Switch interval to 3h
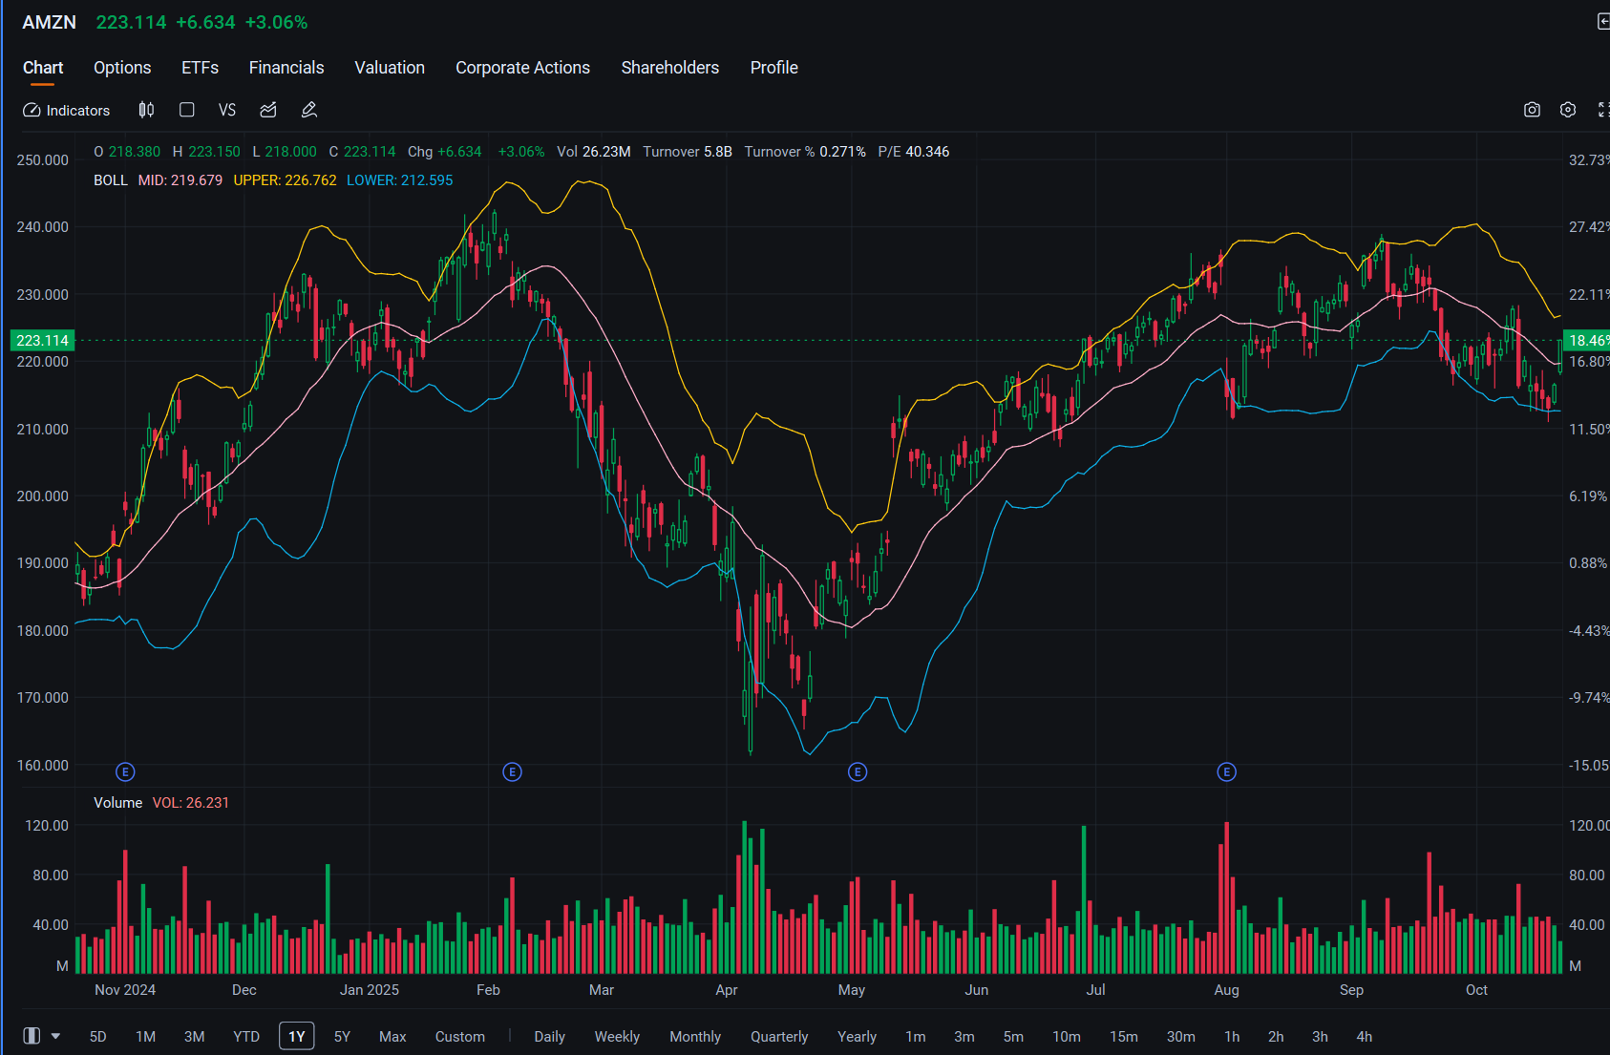This screenshot has height=1055, width=1610. (x=1320, y=1037)
